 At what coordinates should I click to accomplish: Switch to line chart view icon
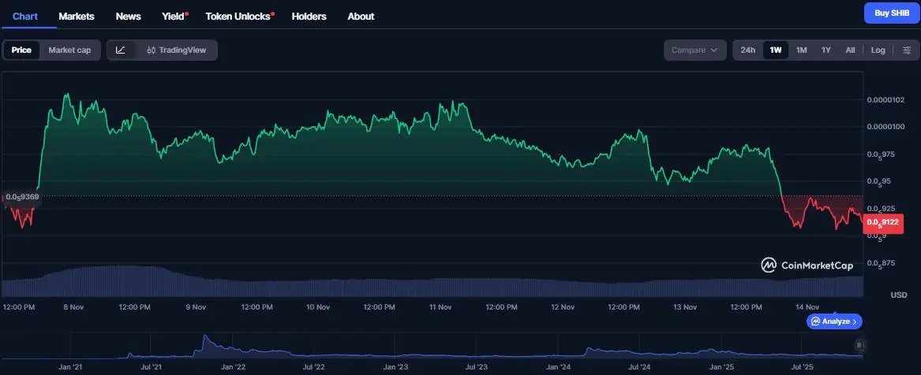pyautogui.click(x=120, y=50)
